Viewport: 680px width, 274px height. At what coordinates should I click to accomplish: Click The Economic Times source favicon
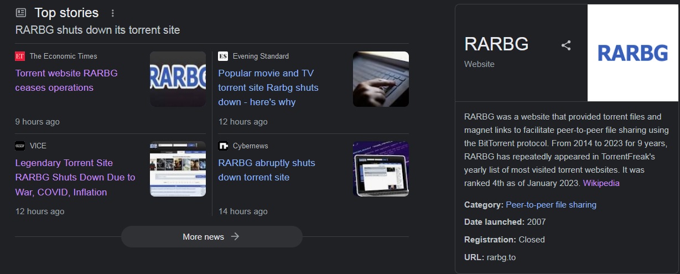tap(20, 56)
